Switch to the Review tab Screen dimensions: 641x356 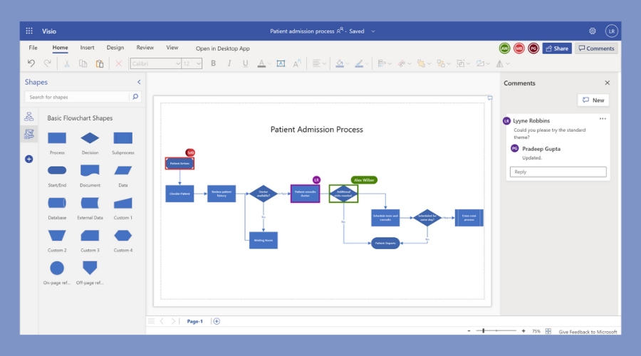click(x=145, y=48)
